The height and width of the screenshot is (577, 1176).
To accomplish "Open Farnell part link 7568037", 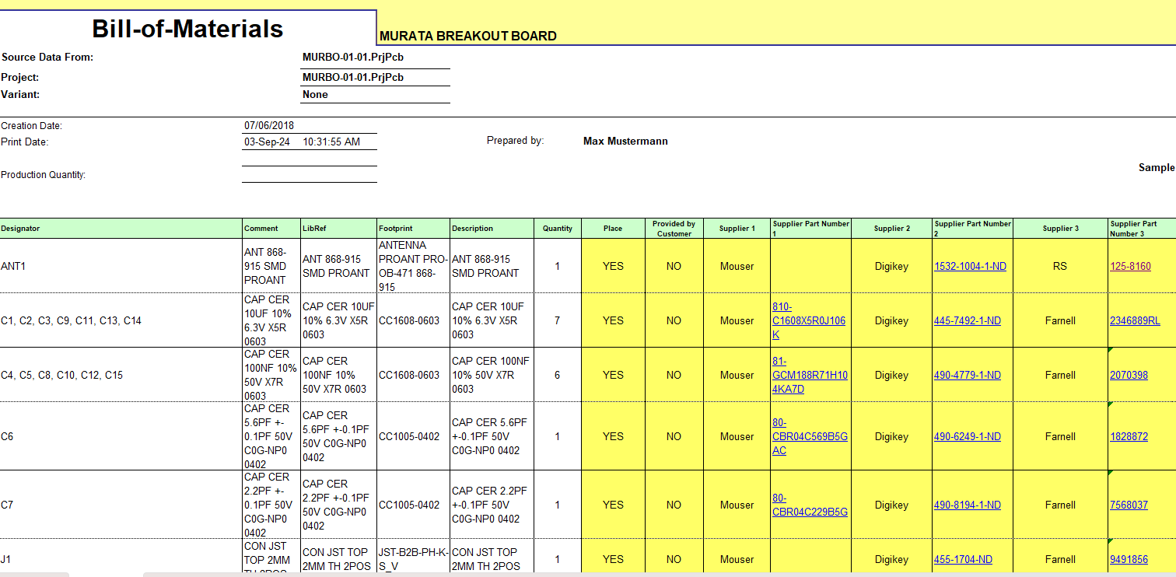I will (1129, 505).
